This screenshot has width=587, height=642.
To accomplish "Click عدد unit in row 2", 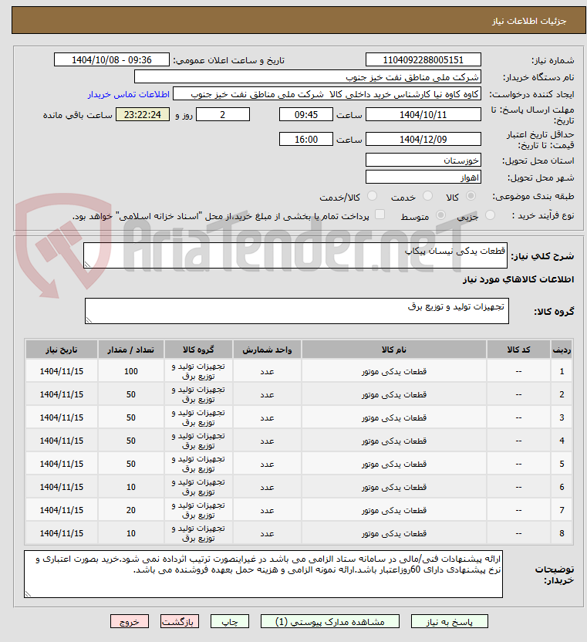I will point(267,395).
